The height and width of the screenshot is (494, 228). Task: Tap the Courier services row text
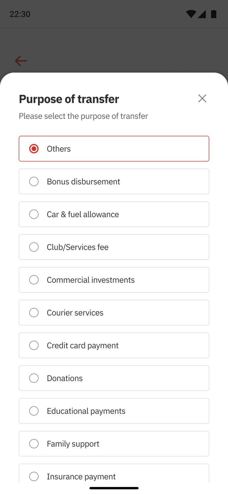tap(75, 313)
